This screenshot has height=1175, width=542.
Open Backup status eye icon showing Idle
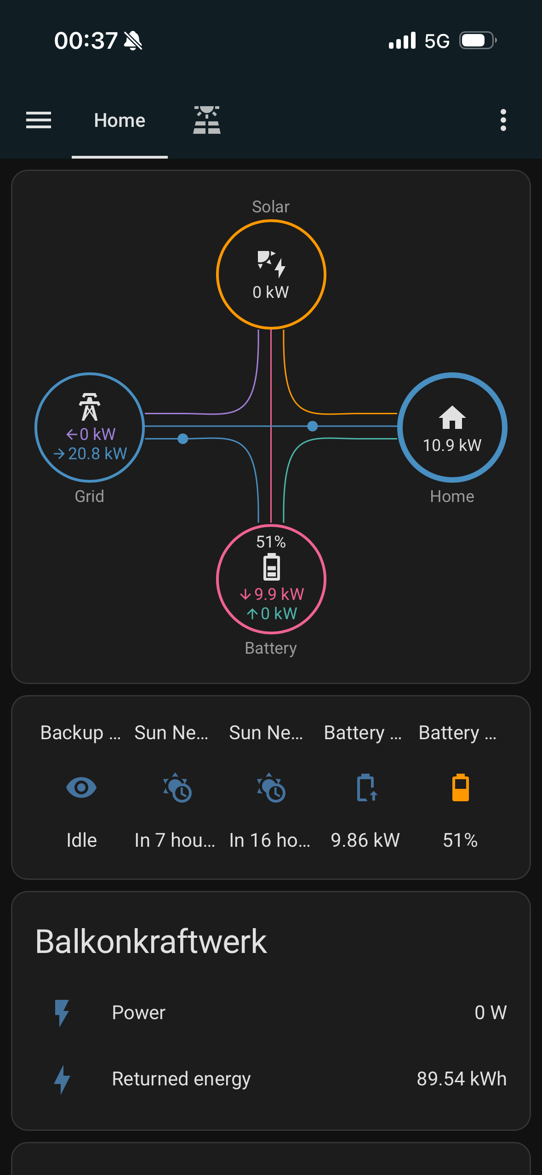coord(81,787)
